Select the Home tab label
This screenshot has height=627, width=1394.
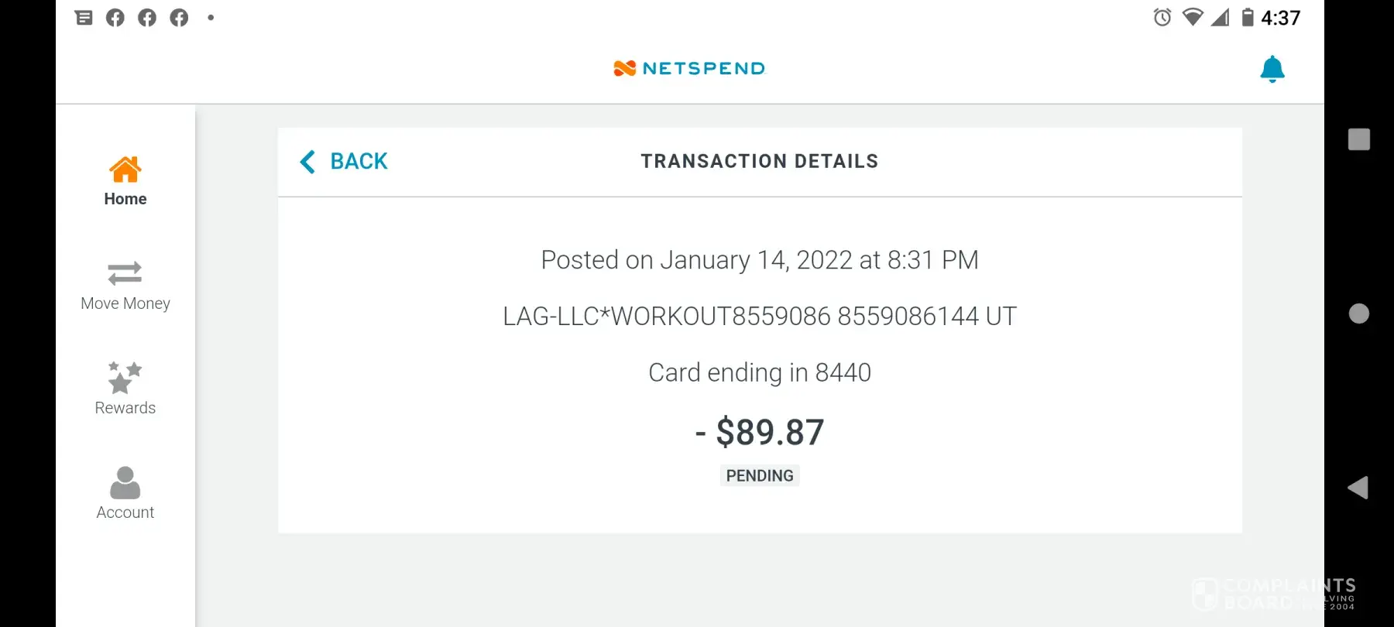(125, 199)
